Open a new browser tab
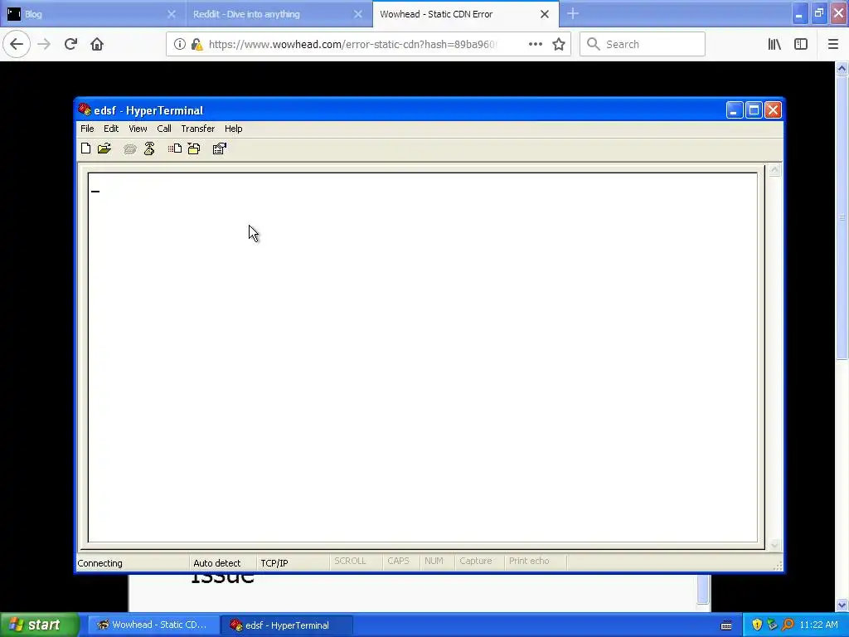 [x=573, y=13]
